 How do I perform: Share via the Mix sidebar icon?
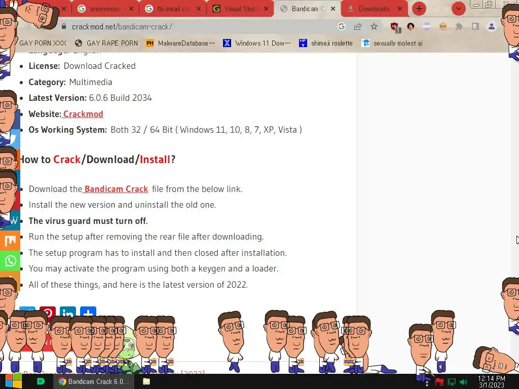pyautogui.click(x=10, y=241)
